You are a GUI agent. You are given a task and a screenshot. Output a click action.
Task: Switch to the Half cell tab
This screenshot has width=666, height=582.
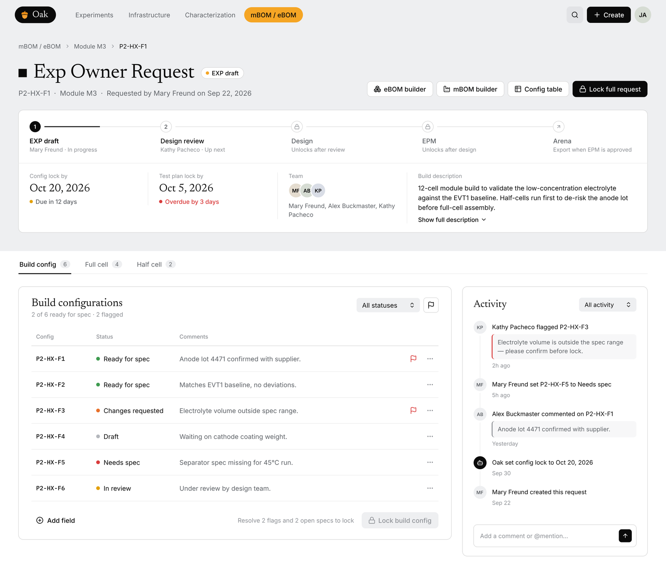coord(156,265)
